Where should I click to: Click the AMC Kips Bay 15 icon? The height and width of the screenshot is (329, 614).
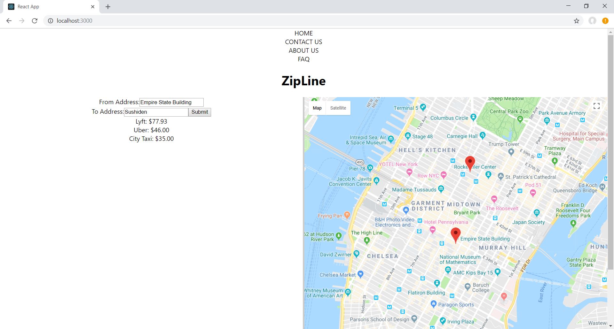497,272
